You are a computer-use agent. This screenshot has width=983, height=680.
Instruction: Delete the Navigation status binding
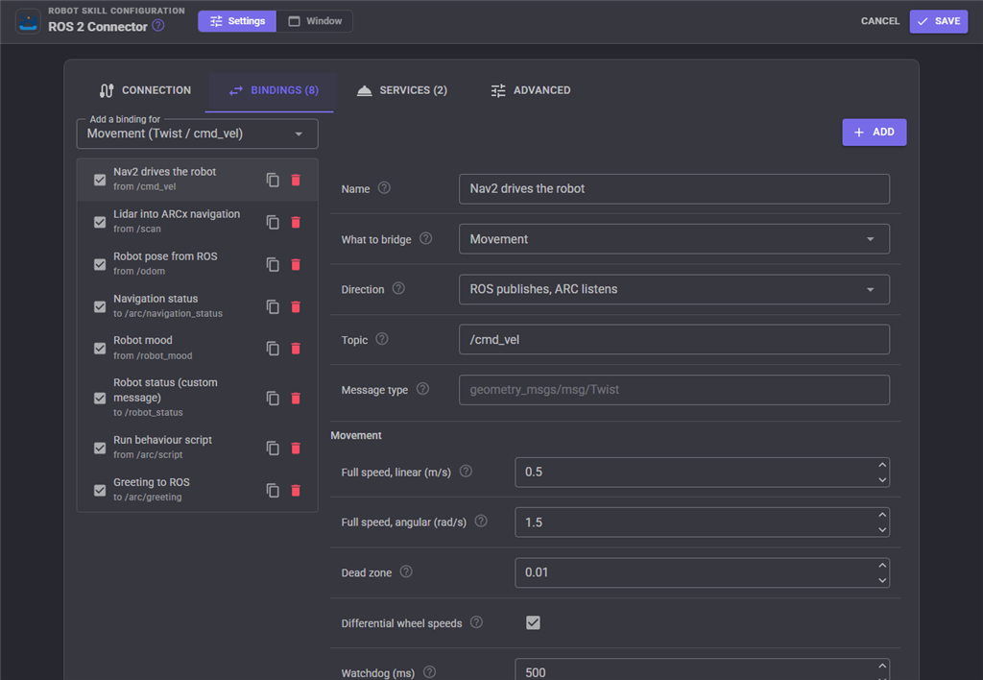pos(296,306)
